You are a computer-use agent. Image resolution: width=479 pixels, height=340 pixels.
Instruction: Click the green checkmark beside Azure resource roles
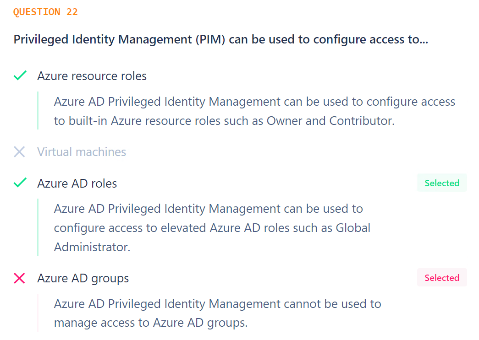[20, 76]
